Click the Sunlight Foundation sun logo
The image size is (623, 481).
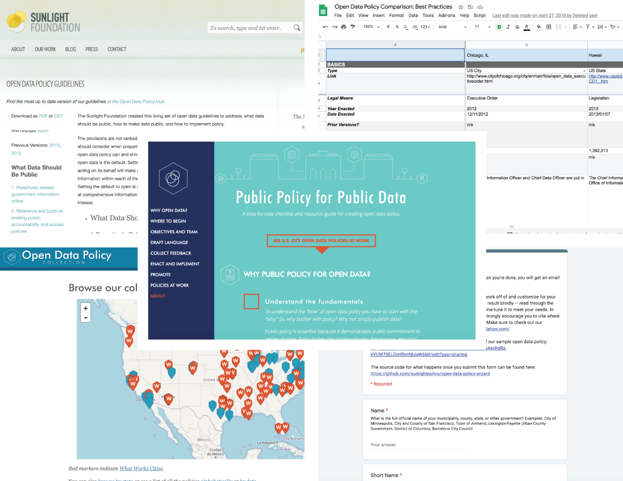coord(16,21)
